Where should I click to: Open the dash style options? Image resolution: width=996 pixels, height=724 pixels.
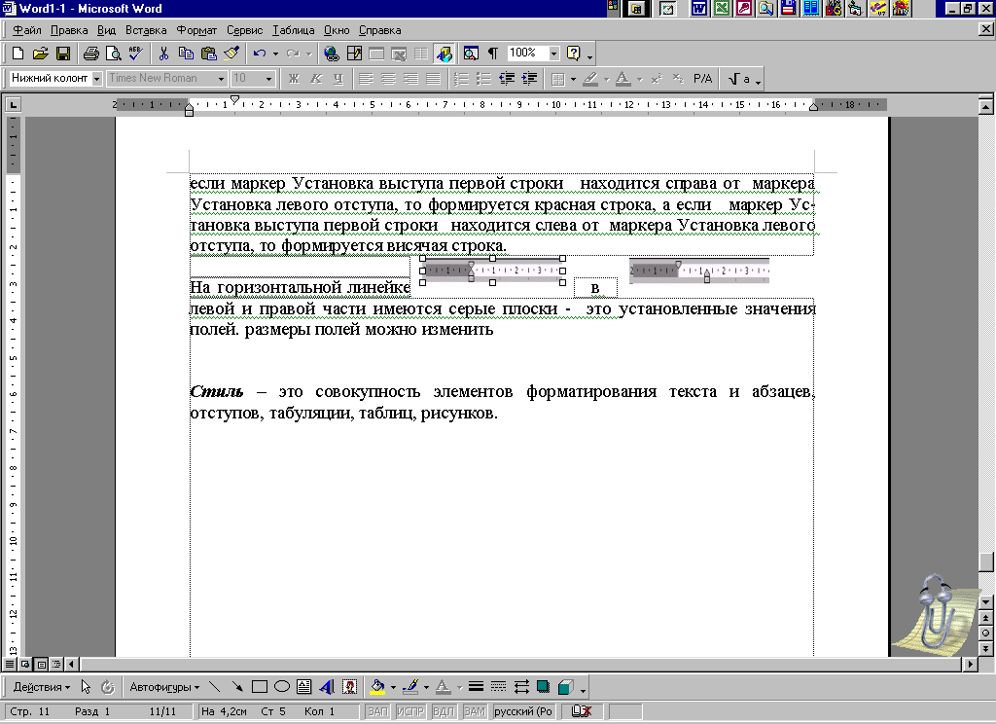(499, 686)
